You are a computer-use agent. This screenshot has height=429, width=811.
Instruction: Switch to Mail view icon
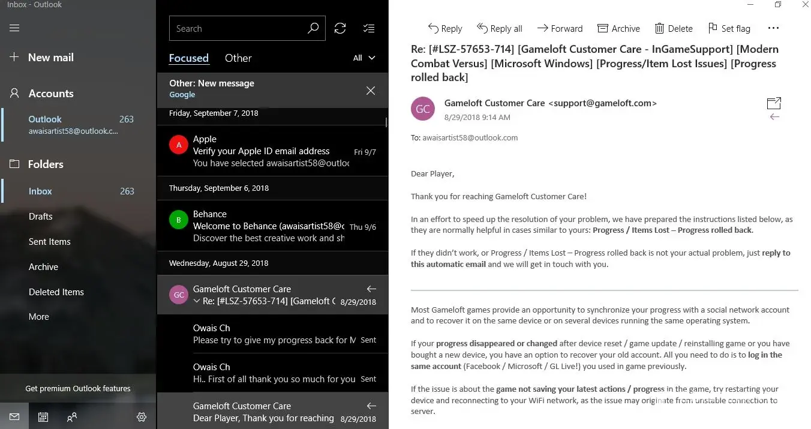click(x=14, y=416)
